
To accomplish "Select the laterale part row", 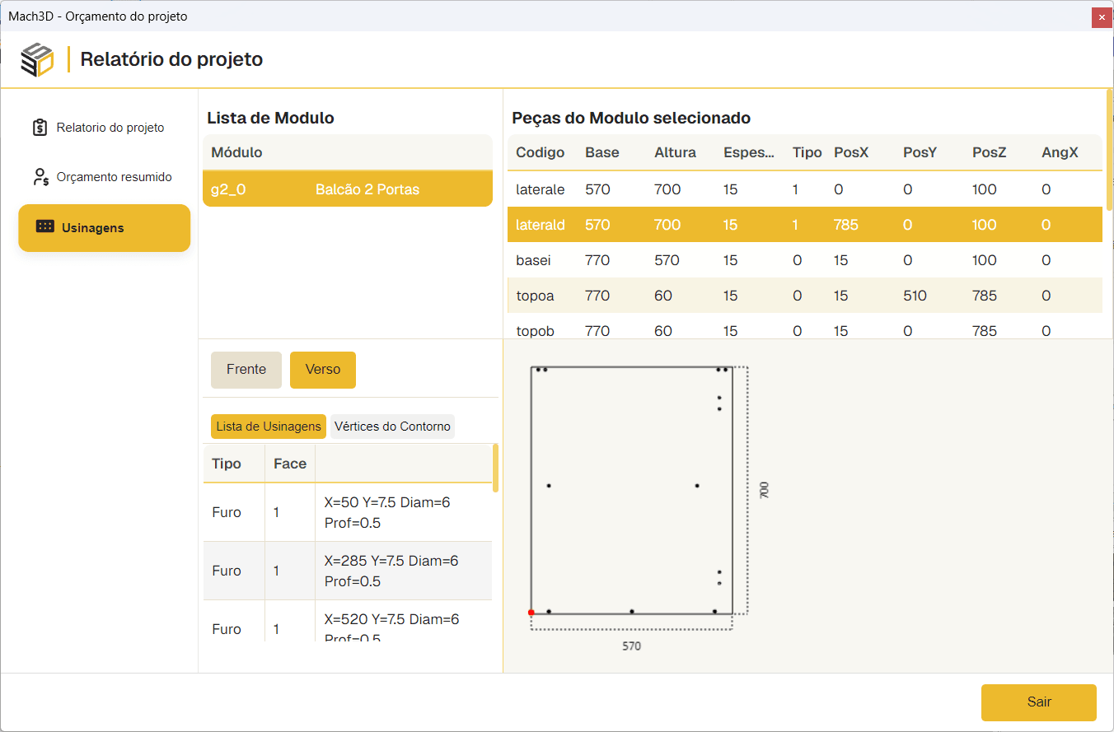I will tap(805, 189).
